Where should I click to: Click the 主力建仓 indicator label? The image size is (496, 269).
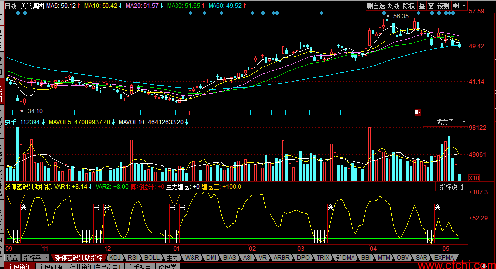(183, 187)
